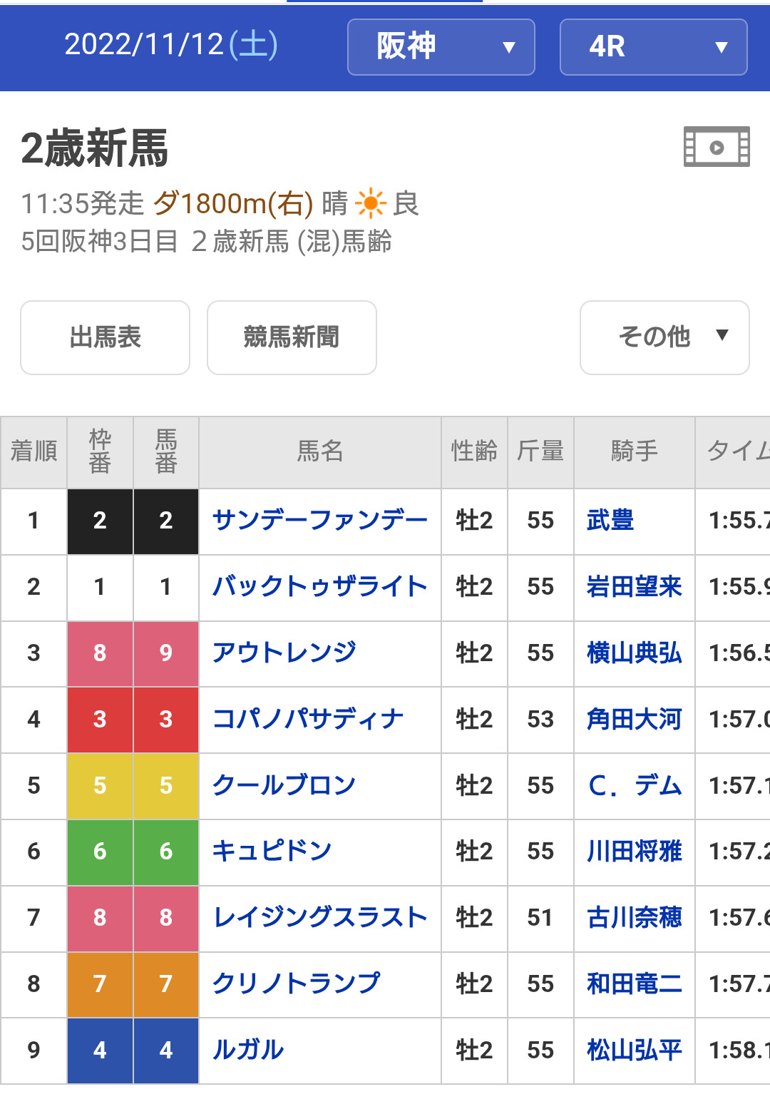Image resolution: width=770 pixels, height=1119 pixels.
Task: Expand the その他 dropdown menu
Action: (x=664, y=337)
